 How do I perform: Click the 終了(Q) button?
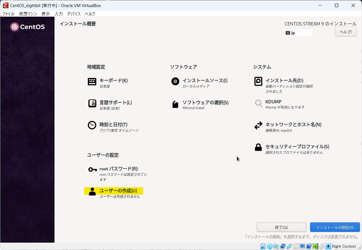282,227
